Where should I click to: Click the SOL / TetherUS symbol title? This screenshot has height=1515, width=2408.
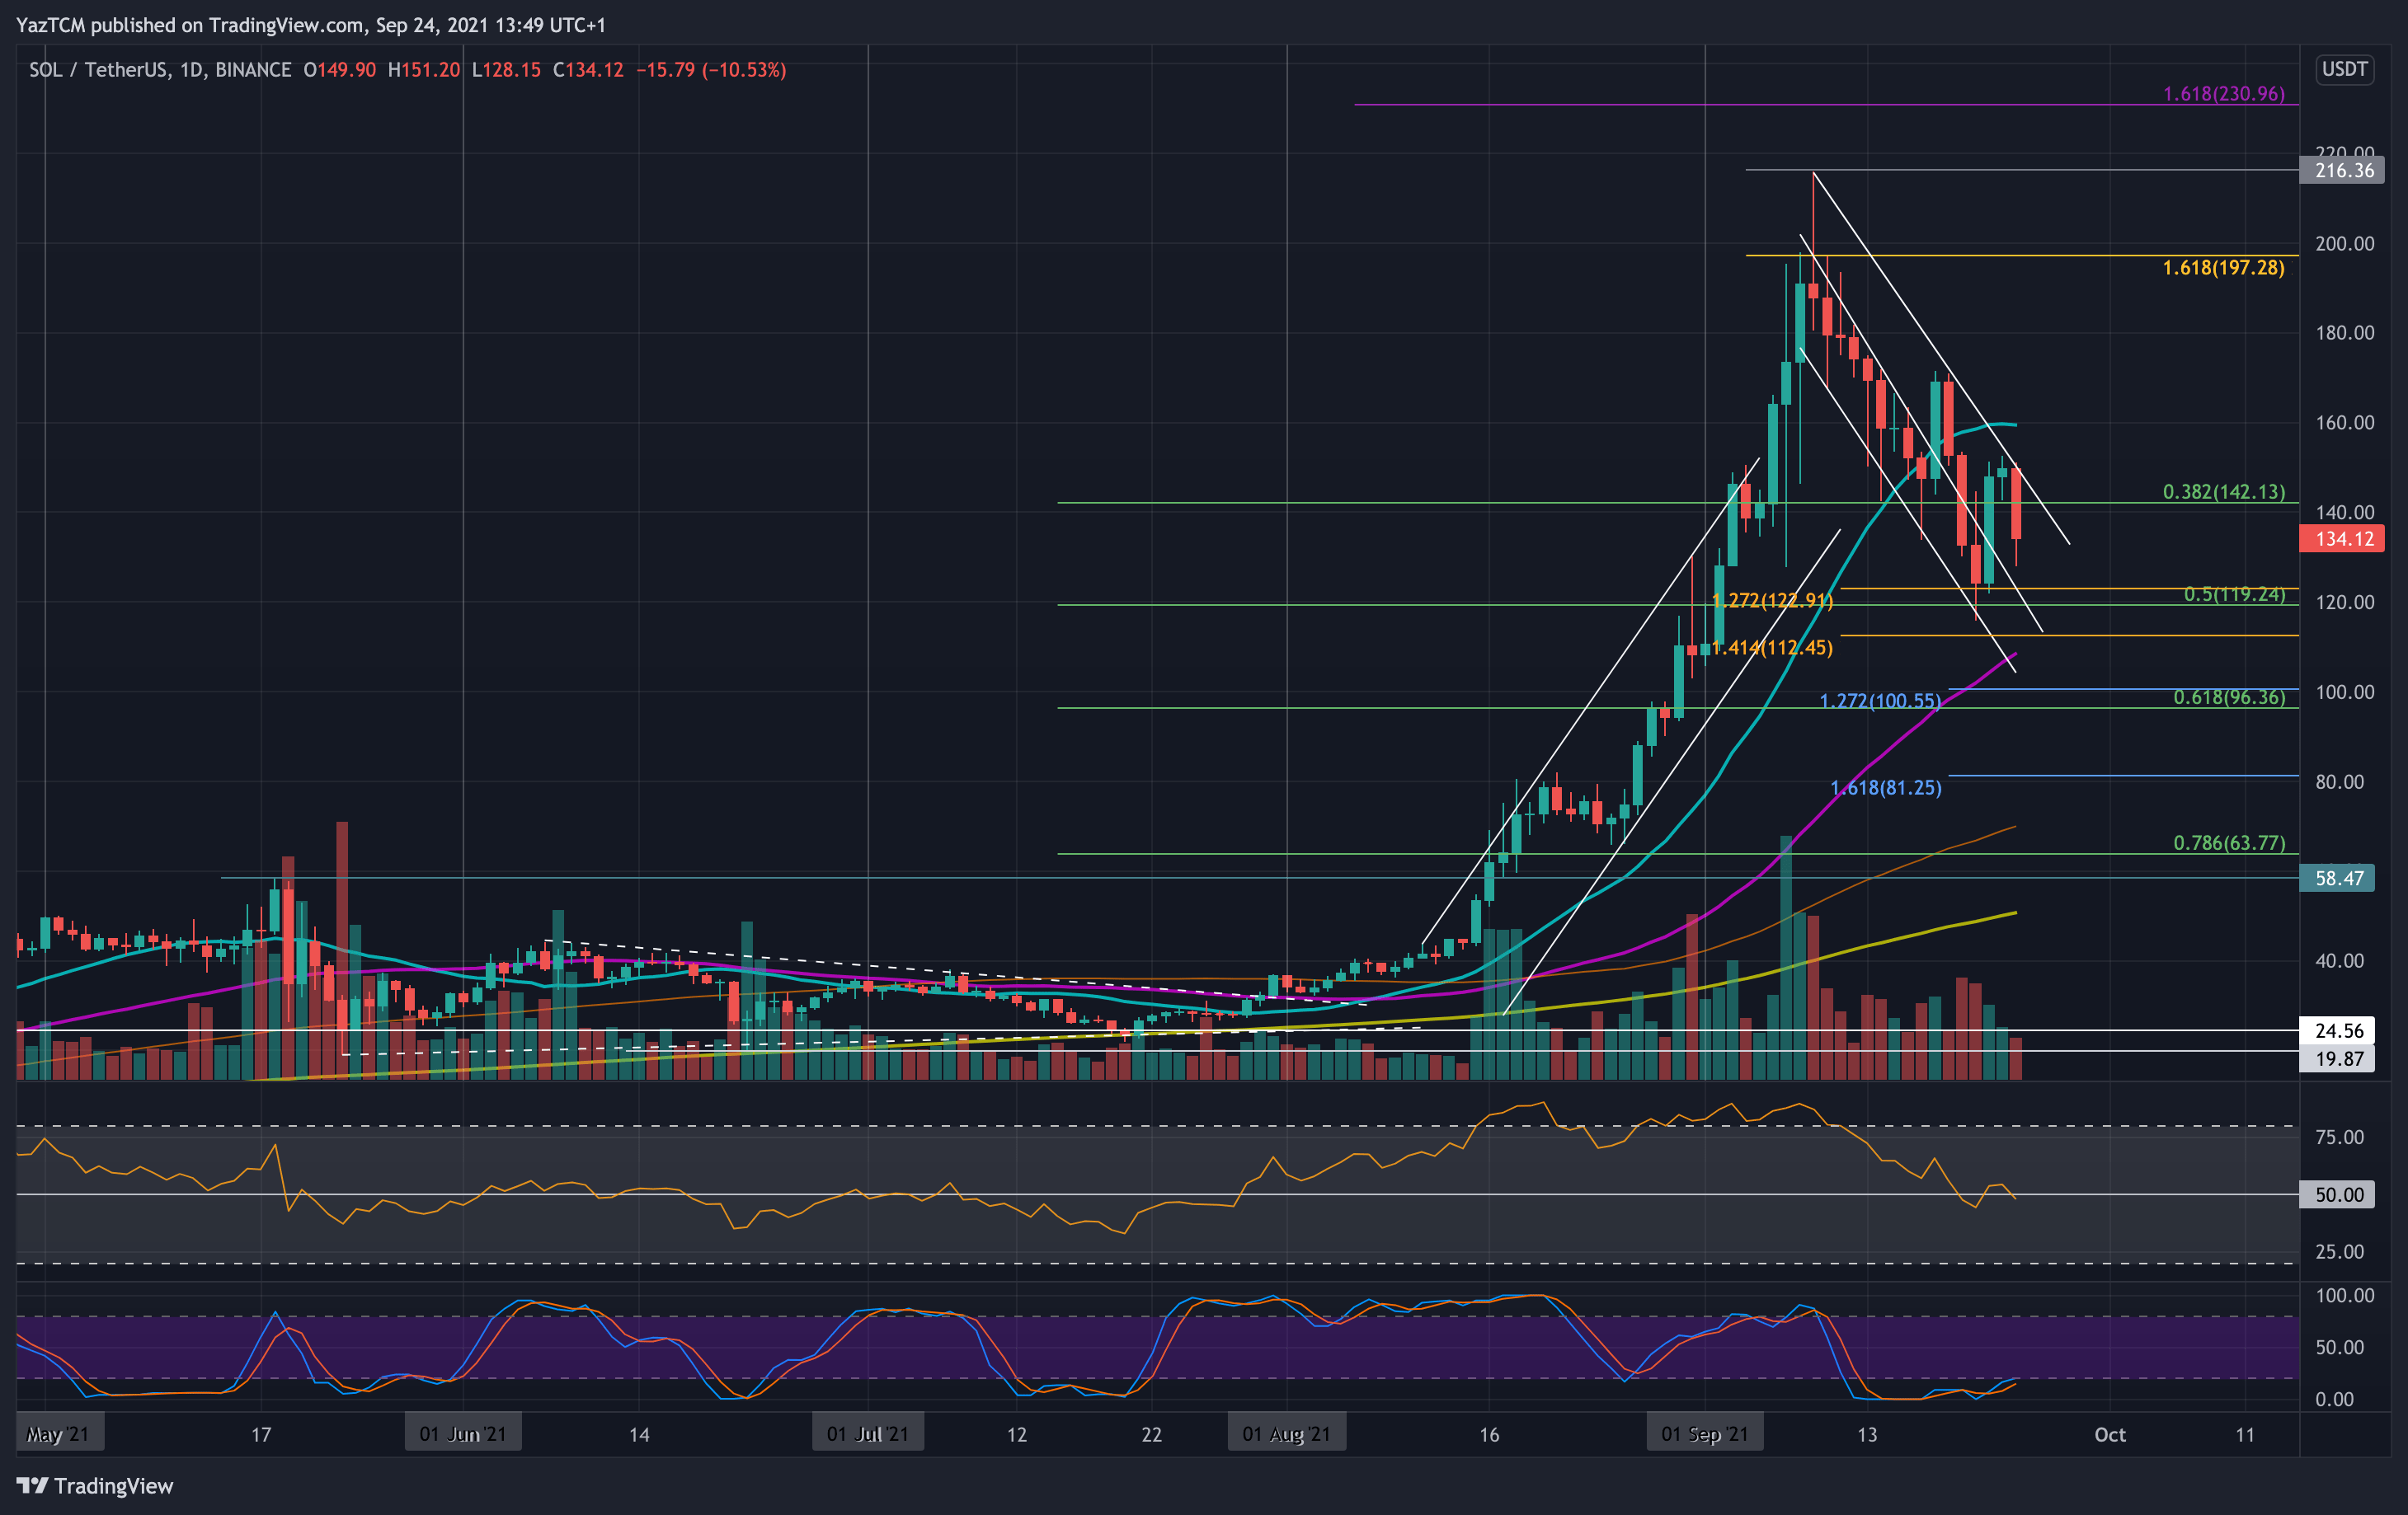coord(97,70)
